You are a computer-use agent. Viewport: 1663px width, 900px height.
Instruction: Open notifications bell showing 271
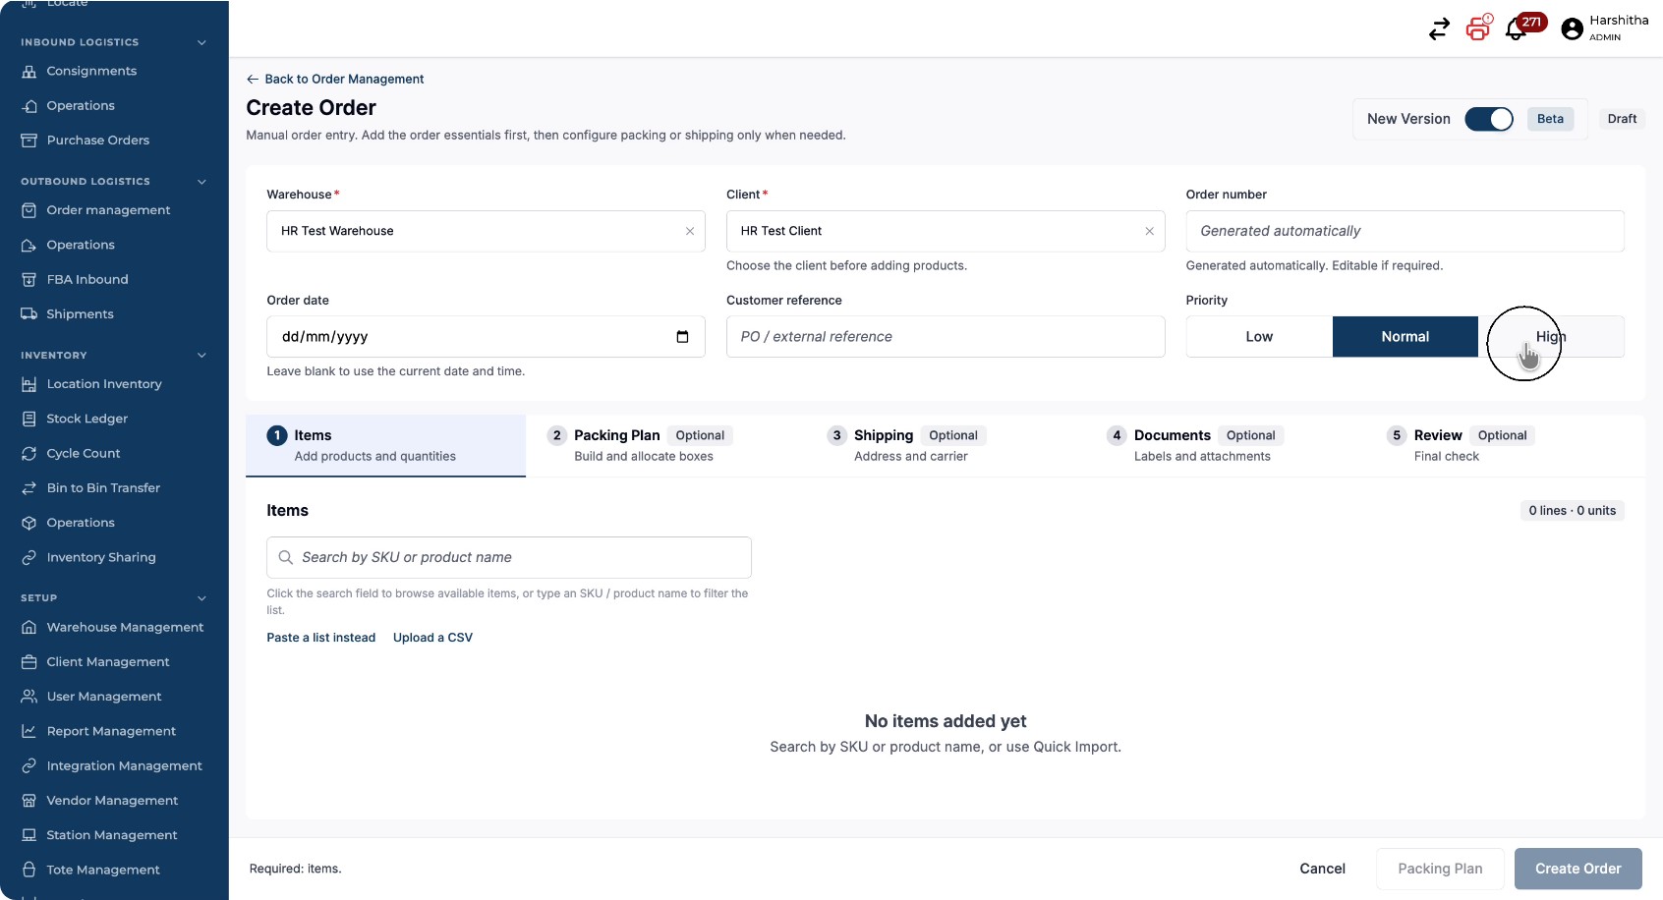(x=1517, y=29)
